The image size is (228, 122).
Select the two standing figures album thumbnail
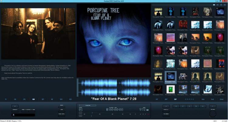(183, 37)
